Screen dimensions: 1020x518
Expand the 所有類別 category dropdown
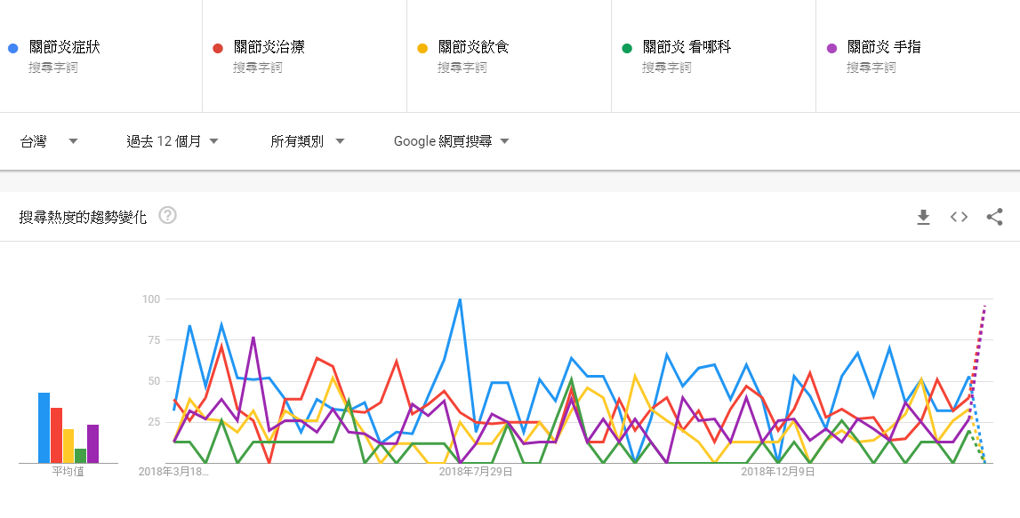307,141
